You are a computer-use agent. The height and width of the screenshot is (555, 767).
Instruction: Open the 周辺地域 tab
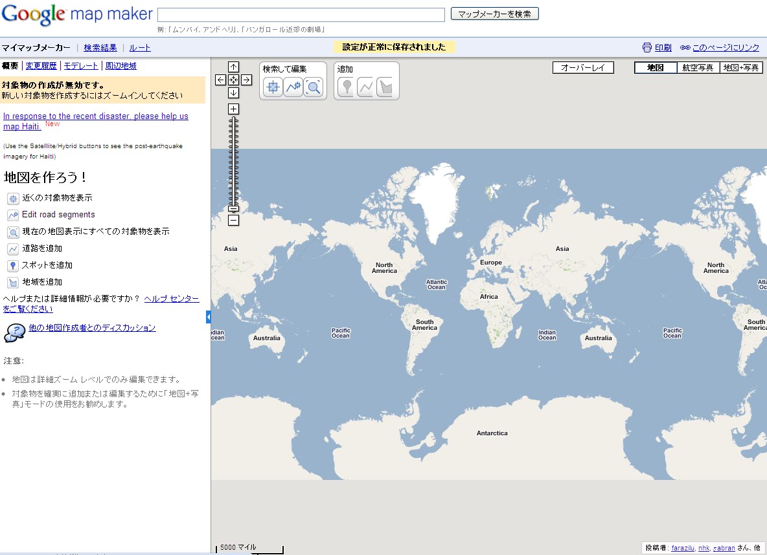(121, 65)
